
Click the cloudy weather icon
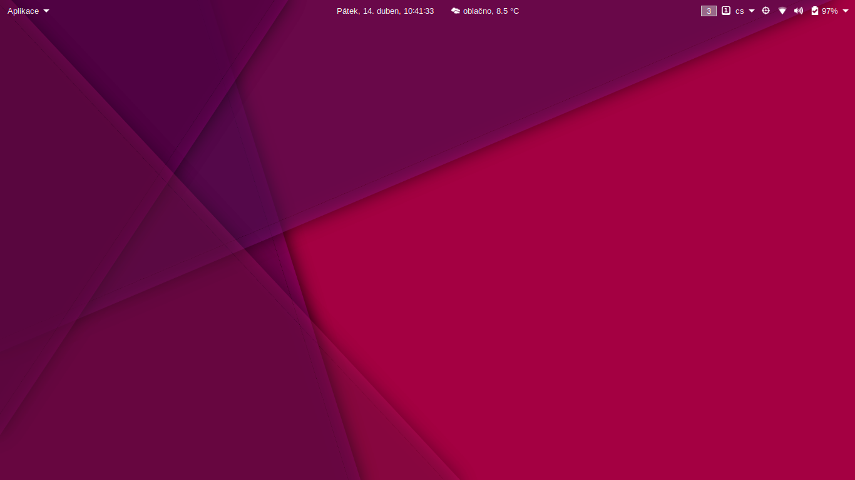point(456,11)
